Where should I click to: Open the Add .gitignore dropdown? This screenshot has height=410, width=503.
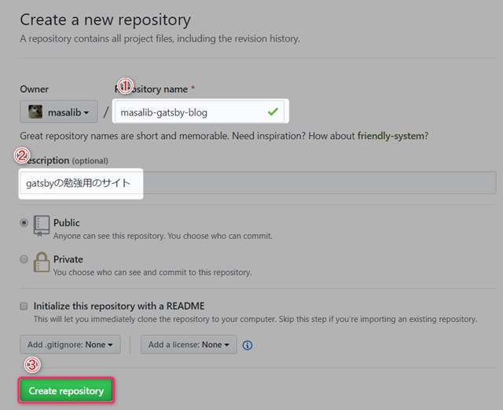(70, 345)
